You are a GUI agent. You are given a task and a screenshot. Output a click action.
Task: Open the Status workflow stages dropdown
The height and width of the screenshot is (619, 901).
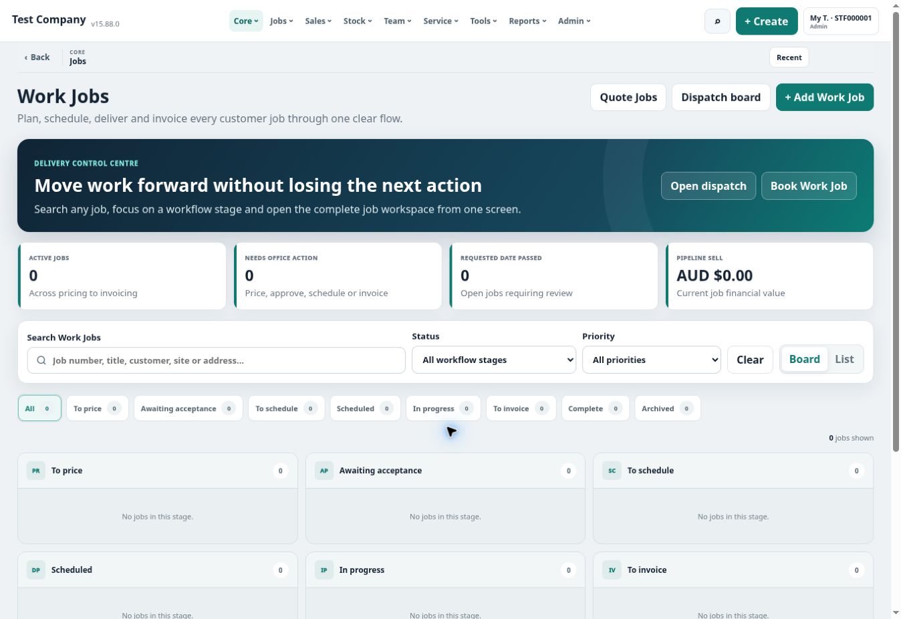point(494,360)
